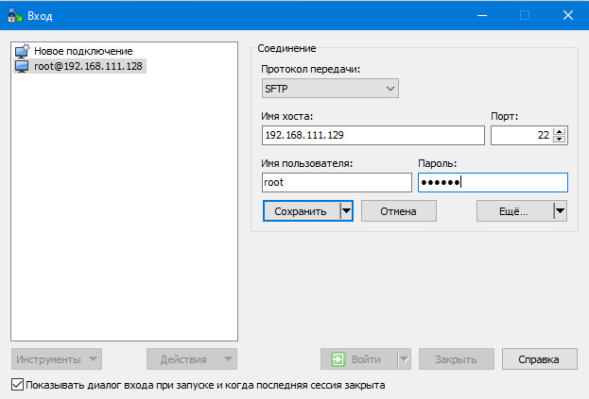Click the Сохранить button
Image resolution: width=589 pixels, height=399 pixels.
[302, 211]
